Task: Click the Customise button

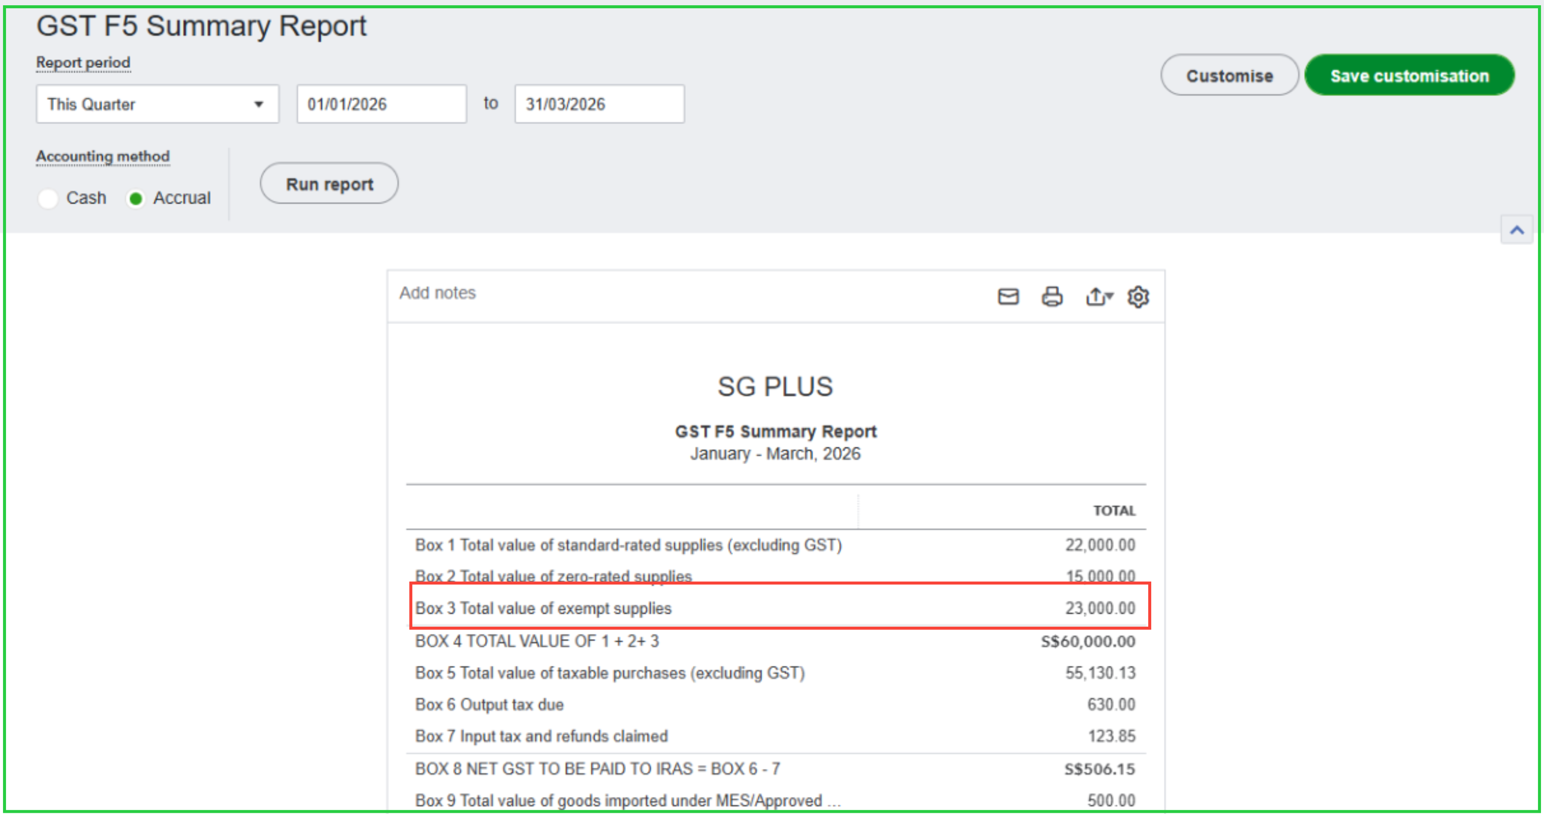Action: (1229, 76)
